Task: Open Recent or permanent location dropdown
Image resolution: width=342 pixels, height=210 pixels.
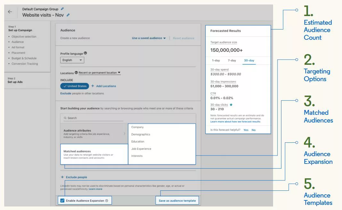Action: click(99, 72)
